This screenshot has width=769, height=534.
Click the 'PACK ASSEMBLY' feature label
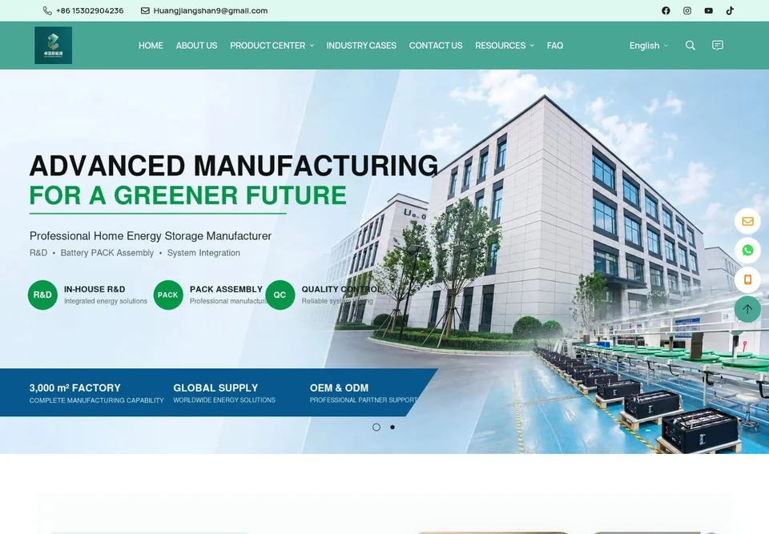226,289
